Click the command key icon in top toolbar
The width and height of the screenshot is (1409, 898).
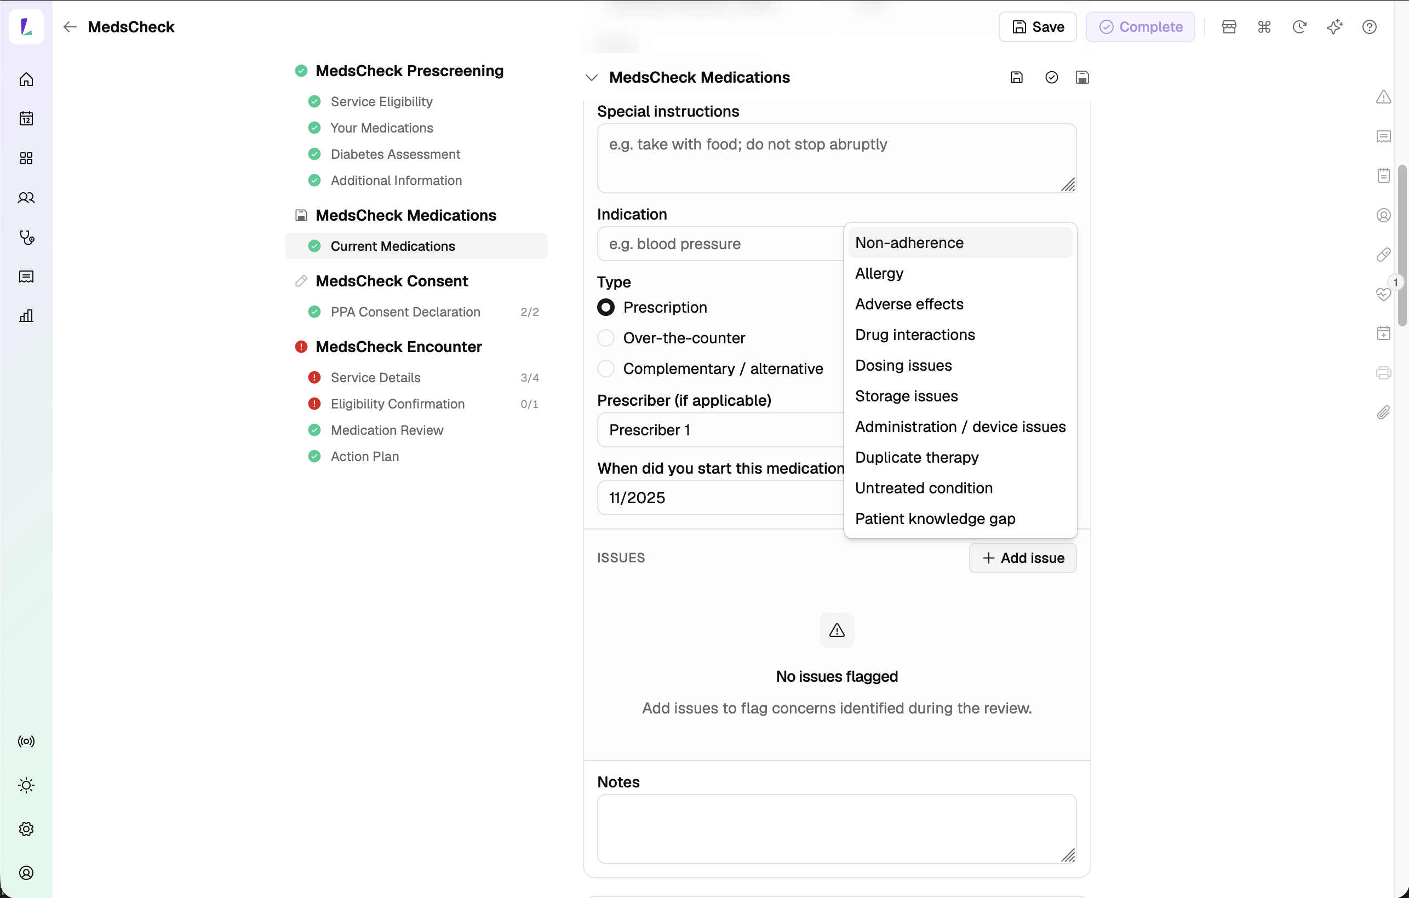[x=1264, y=27]
